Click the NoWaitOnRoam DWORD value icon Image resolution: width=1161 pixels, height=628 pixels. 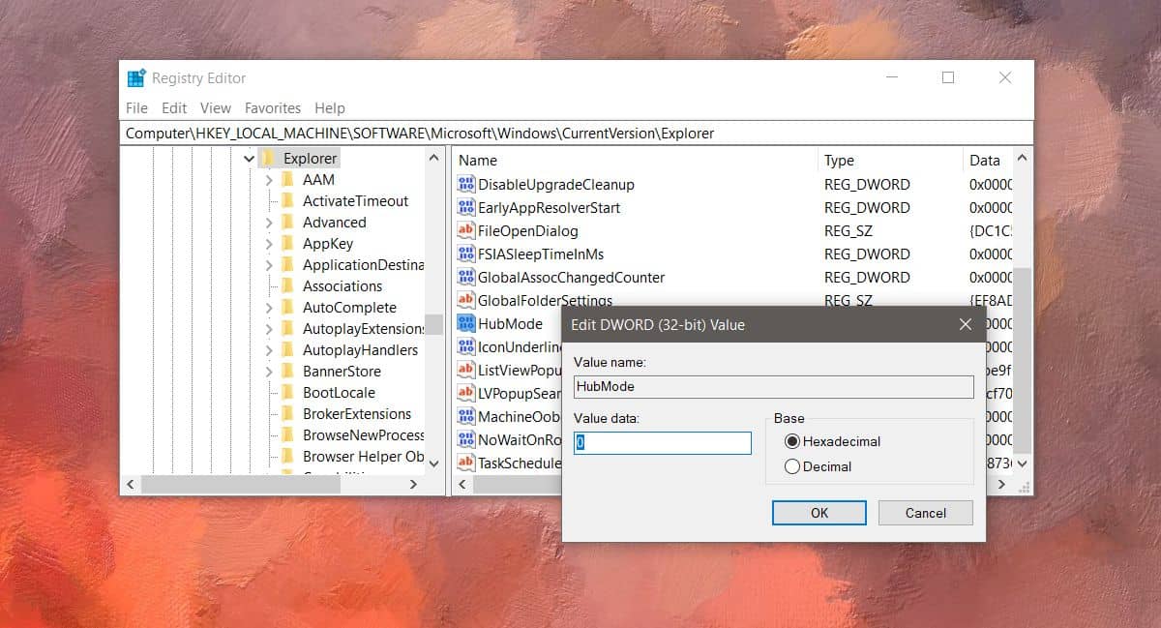[466, 439]
